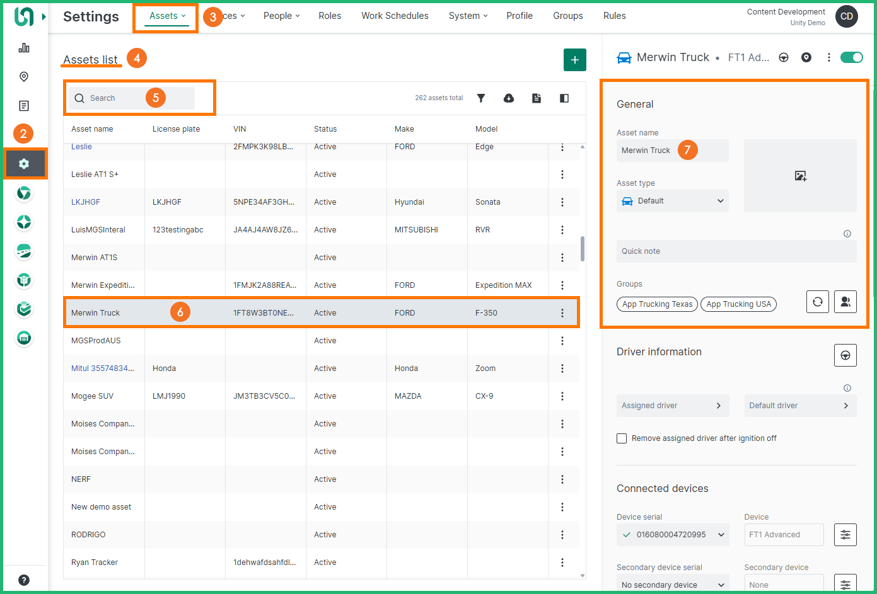
Task: Open the Work Schedules tab
Action: point(395,16)
